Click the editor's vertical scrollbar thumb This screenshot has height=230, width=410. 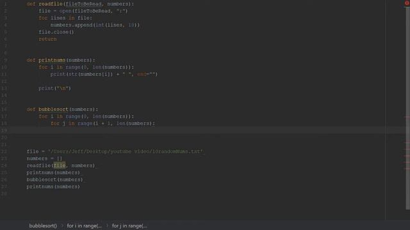click(407, 108)
